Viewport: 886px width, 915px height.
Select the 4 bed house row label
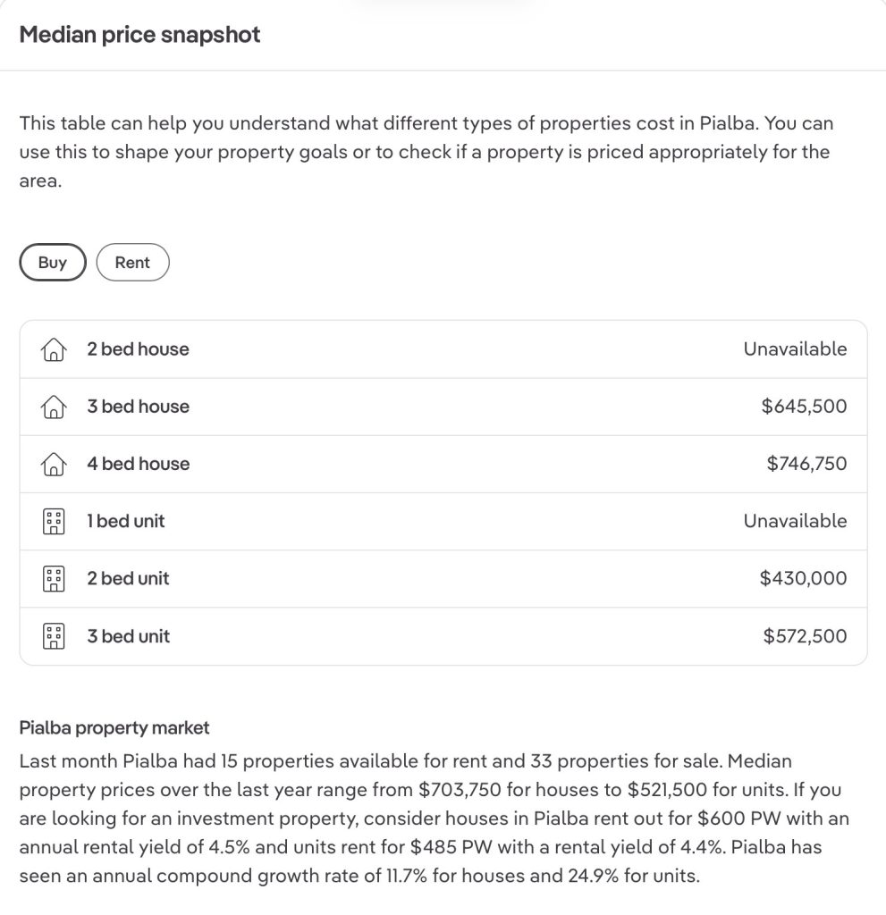coord(138,464)
